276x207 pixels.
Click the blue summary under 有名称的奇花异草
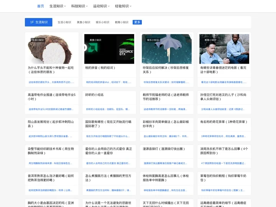click(223, 136)
